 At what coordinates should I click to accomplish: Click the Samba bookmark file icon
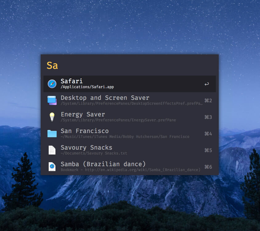pyautogui.click(x=52, y=167)
